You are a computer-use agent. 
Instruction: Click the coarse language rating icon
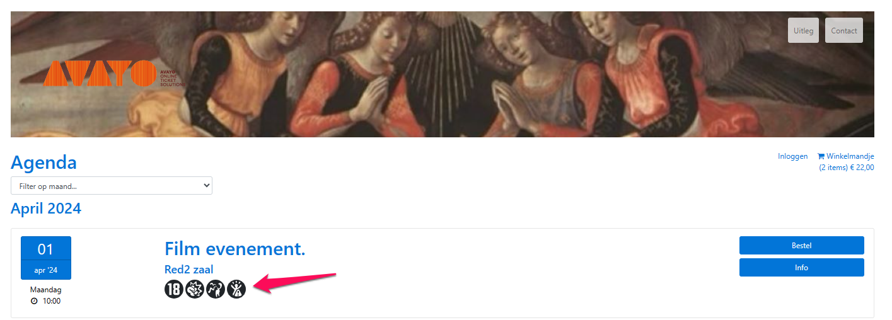[216, 289]
